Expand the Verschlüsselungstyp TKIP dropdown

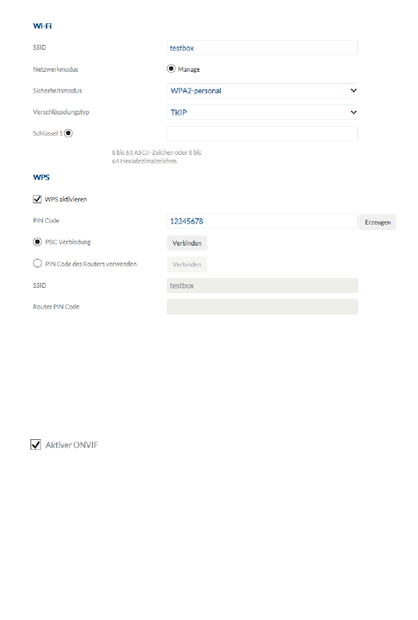coord(262,112)
